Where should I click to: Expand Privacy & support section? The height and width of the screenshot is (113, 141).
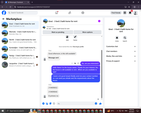click(x=121, y=61)
